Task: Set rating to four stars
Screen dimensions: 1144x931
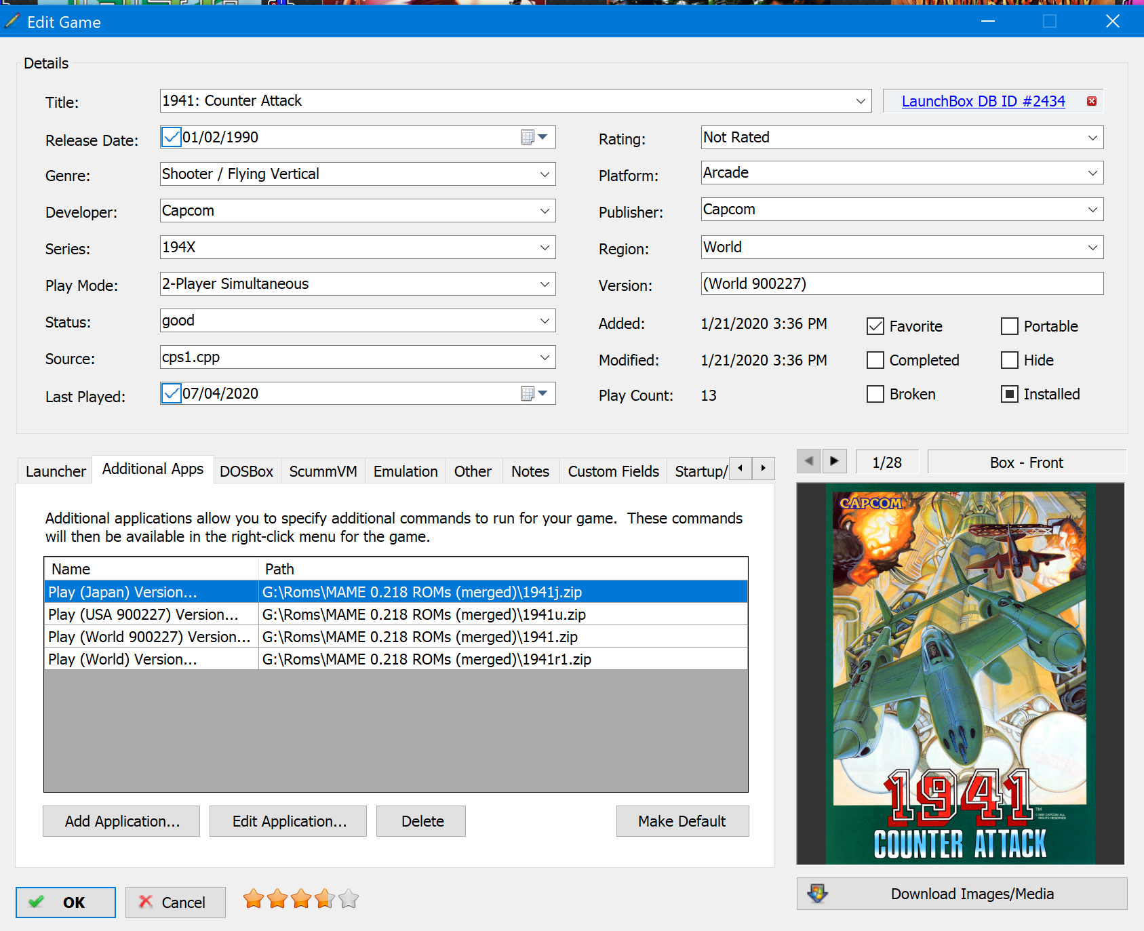Action: (x=325, y=899)
